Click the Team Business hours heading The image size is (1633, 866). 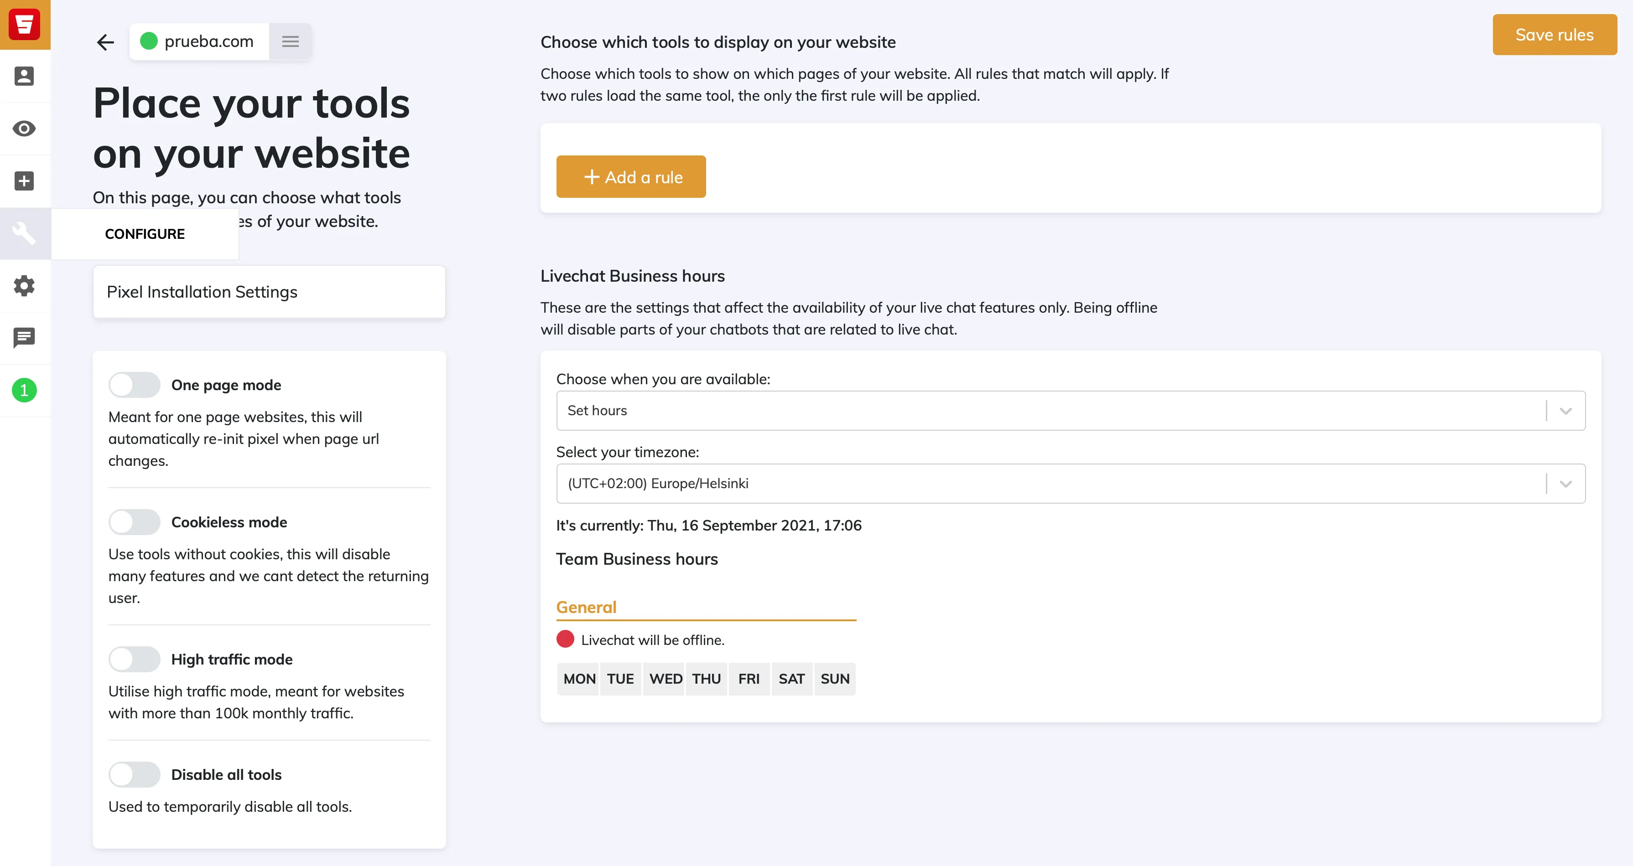pyautogui.click(x=636, y=559)
